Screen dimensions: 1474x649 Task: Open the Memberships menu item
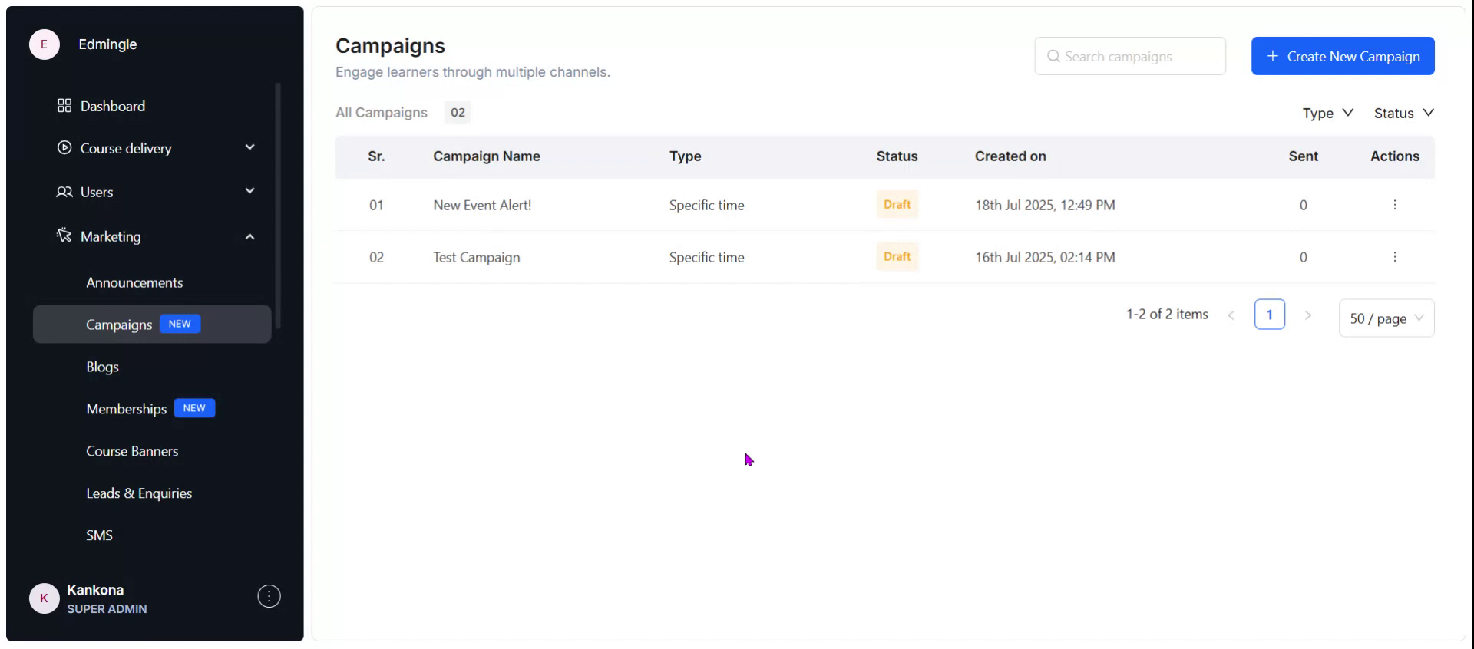point(127,409)
